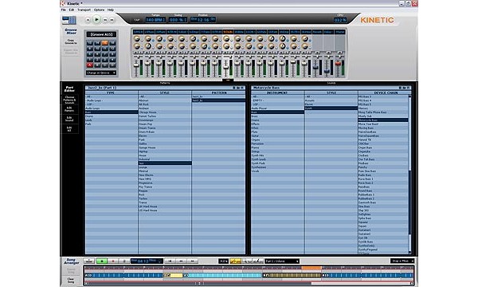
Task: Click the Play button in transport
Action: (96, 19)
